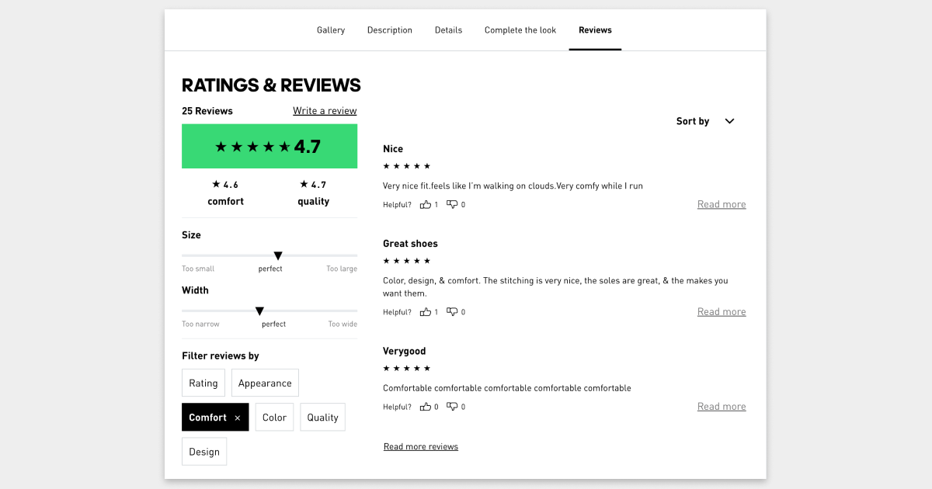Click the Write a review link
This screenshot has width=932, height=489.
[325, 111]
